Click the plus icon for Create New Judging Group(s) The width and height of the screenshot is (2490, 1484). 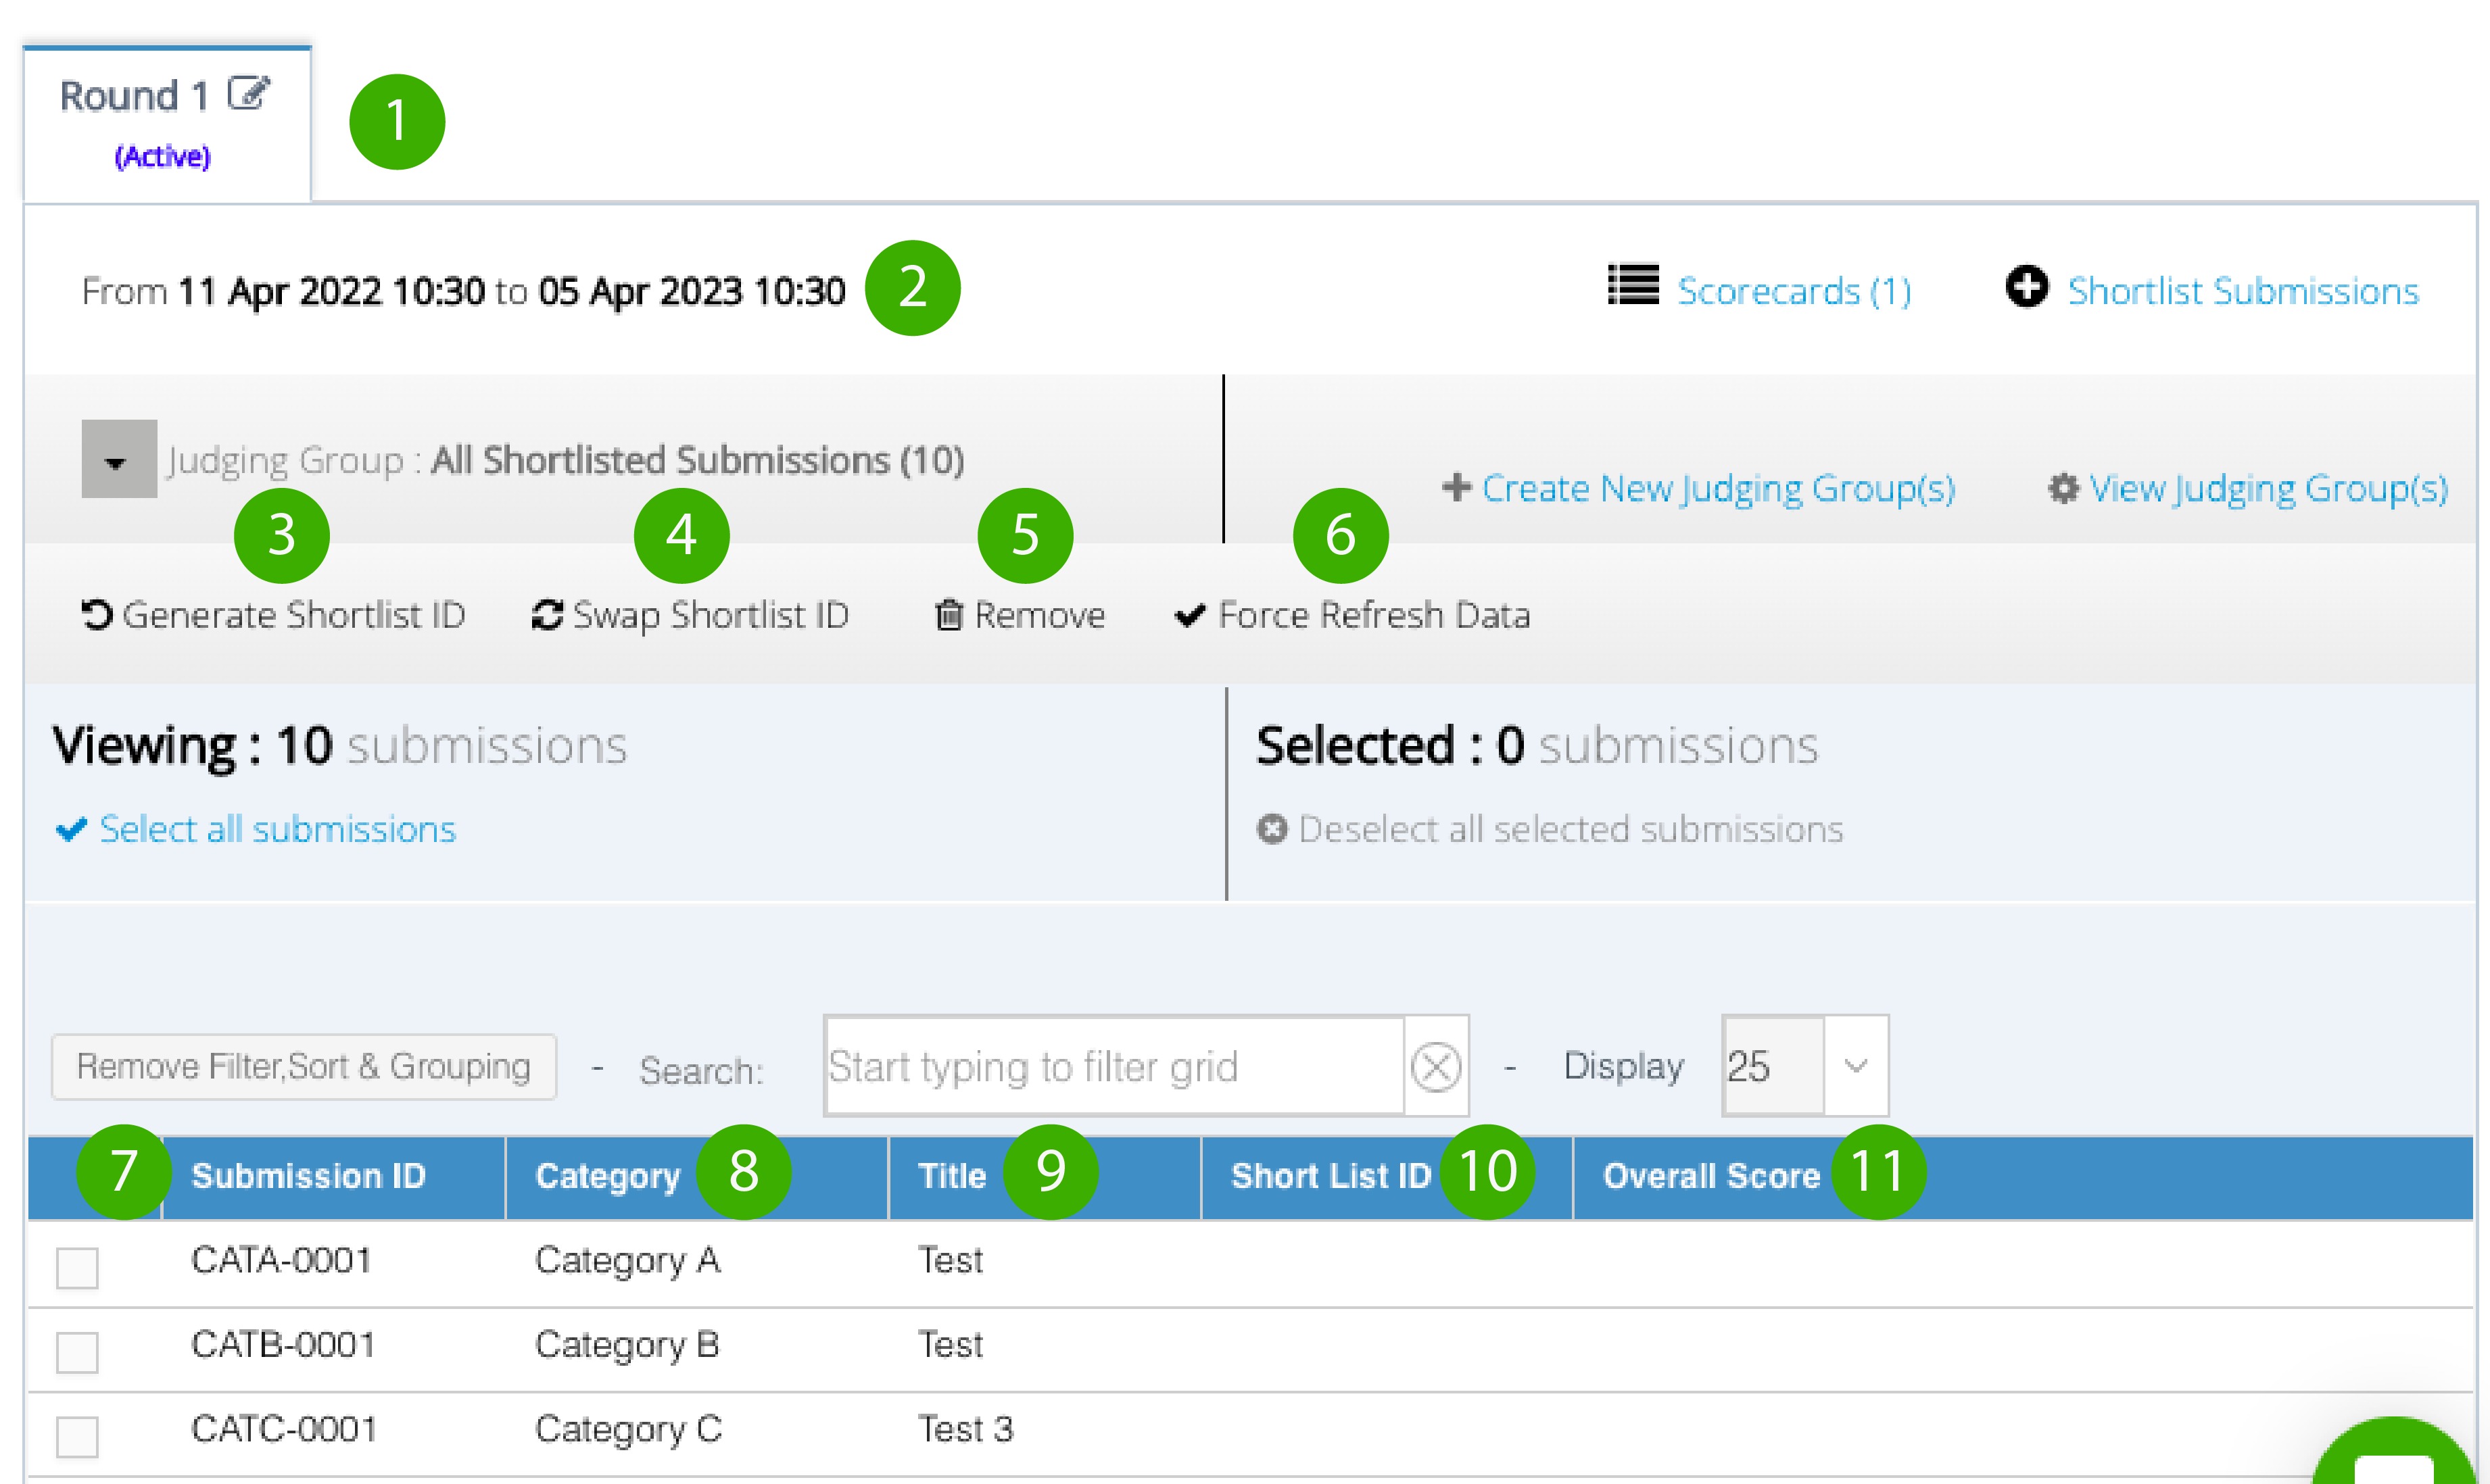pos(1456,487)
